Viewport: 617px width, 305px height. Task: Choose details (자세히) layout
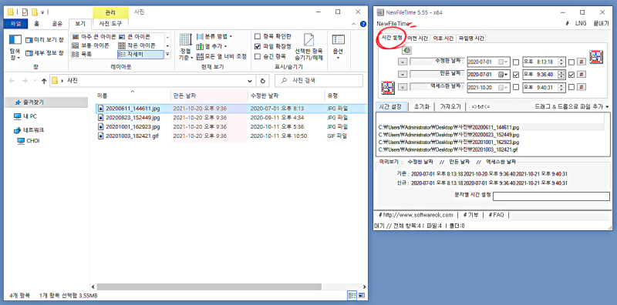140,54
